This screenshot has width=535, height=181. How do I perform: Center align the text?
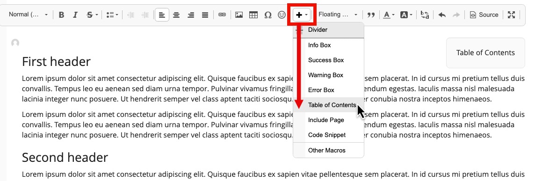tap(176, 15)
